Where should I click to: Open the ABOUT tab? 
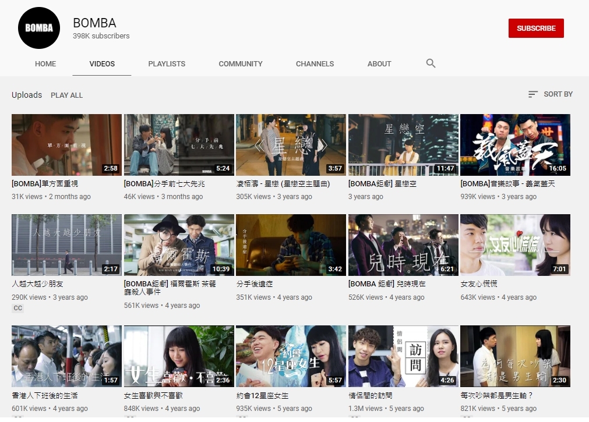379,64
